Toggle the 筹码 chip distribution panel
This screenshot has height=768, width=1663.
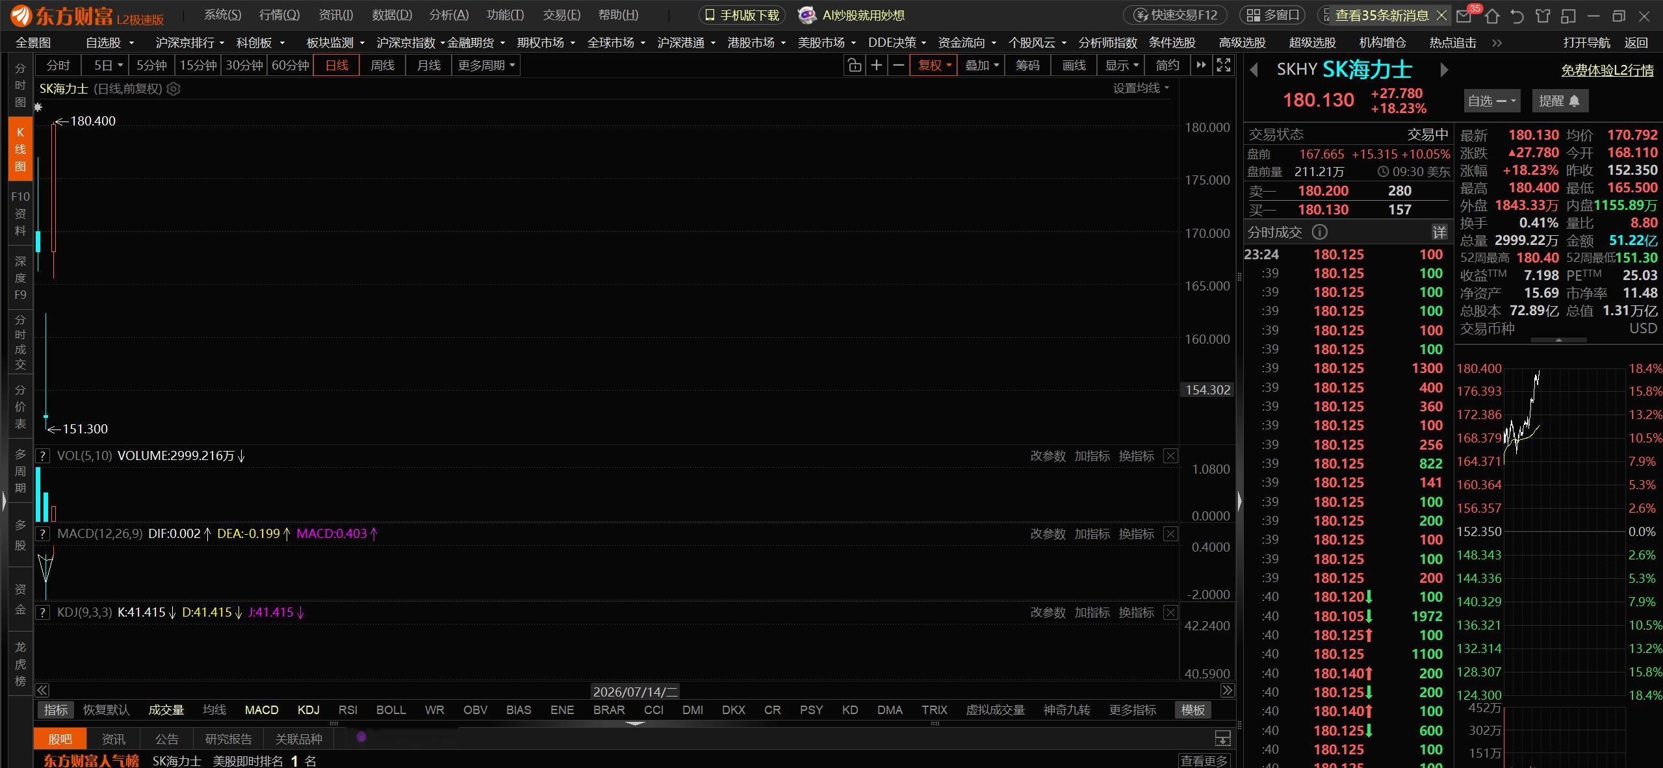(x=1027, y=65)
